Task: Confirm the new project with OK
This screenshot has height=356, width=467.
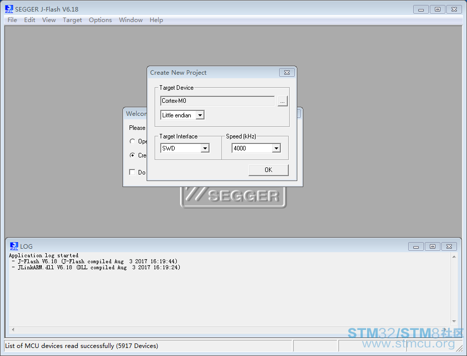Action: (268, 170)
